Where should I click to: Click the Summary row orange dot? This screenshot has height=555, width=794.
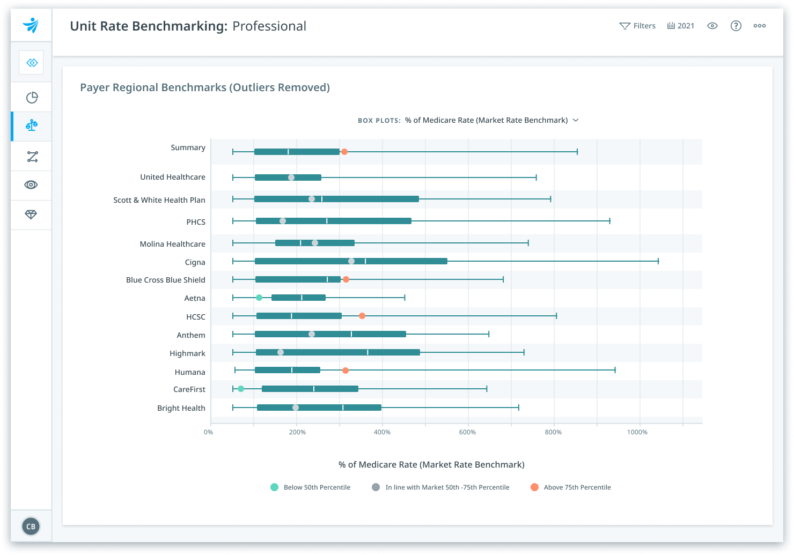click(344, 152)
